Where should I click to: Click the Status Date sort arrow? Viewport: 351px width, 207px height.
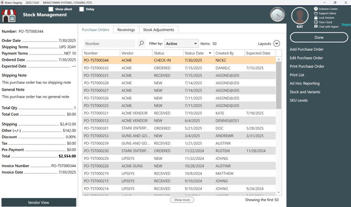(210, 53)
